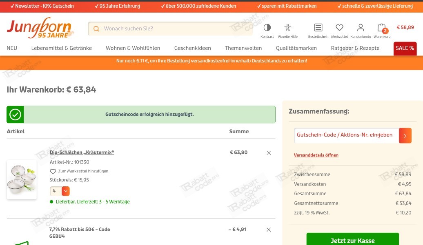Screen dimensions: 423x245
Task: Click the Merkzettel heart icon
Action: [339, 27]
